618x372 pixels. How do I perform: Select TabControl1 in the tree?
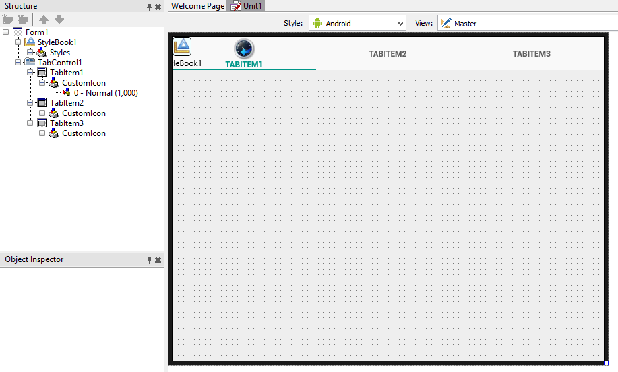click(x=59, y=63)
